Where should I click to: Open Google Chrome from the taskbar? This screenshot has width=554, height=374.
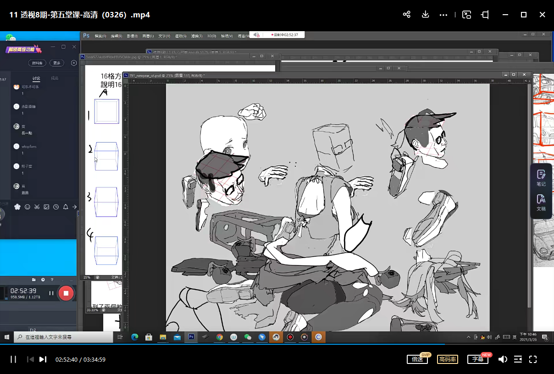(x=220, y=337)
